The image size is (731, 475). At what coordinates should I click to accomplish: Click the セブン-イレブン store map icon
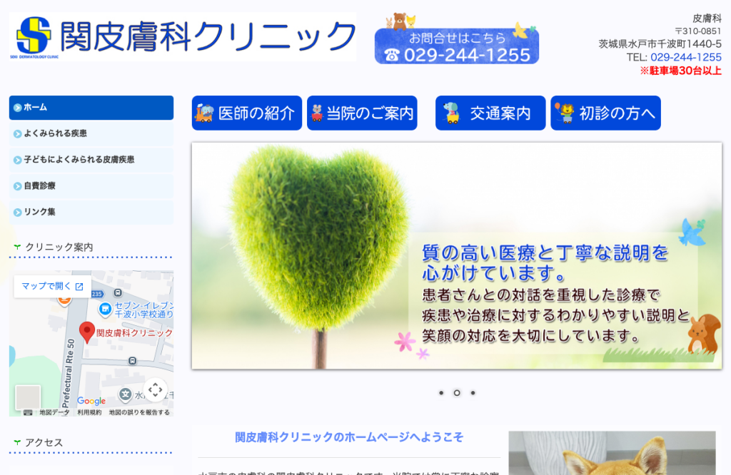tap(106, 309)
